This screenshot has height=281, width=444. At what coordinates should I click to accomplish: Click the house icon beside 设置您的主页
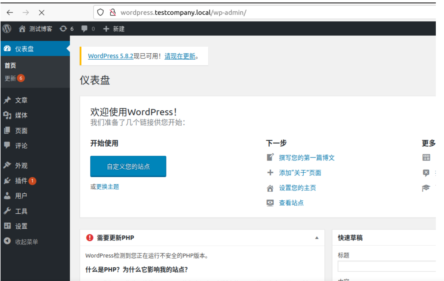[270, 188]
